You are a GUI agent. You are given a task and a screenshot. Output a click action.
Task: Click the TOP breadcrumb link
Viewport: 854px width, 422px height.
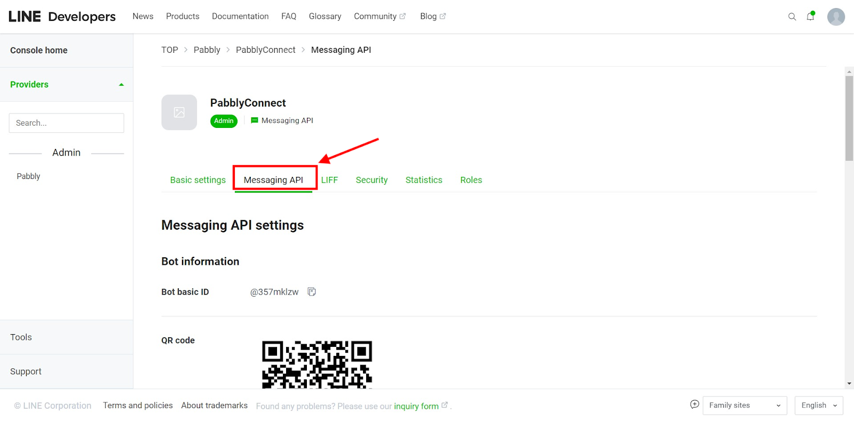170,50
